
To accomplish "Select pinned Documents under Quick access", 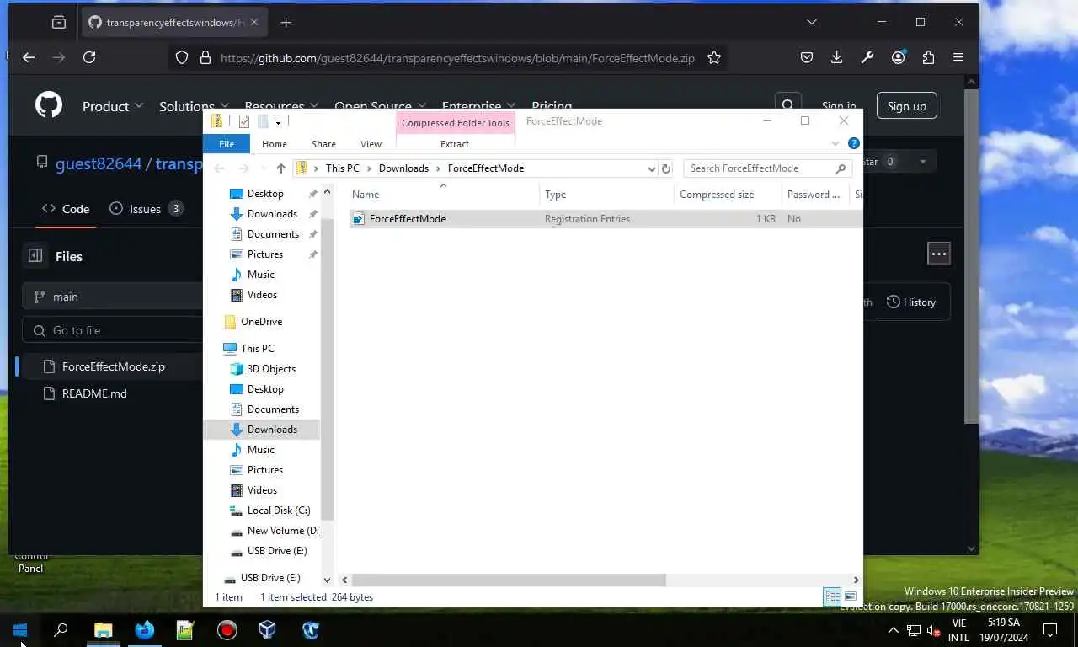I will click(273, 234).
